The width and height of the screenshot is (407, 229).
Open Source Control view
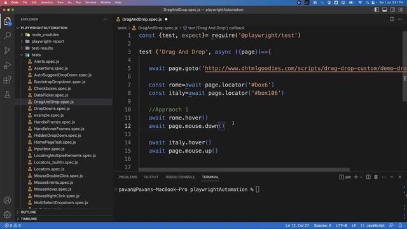pos(7,50)
